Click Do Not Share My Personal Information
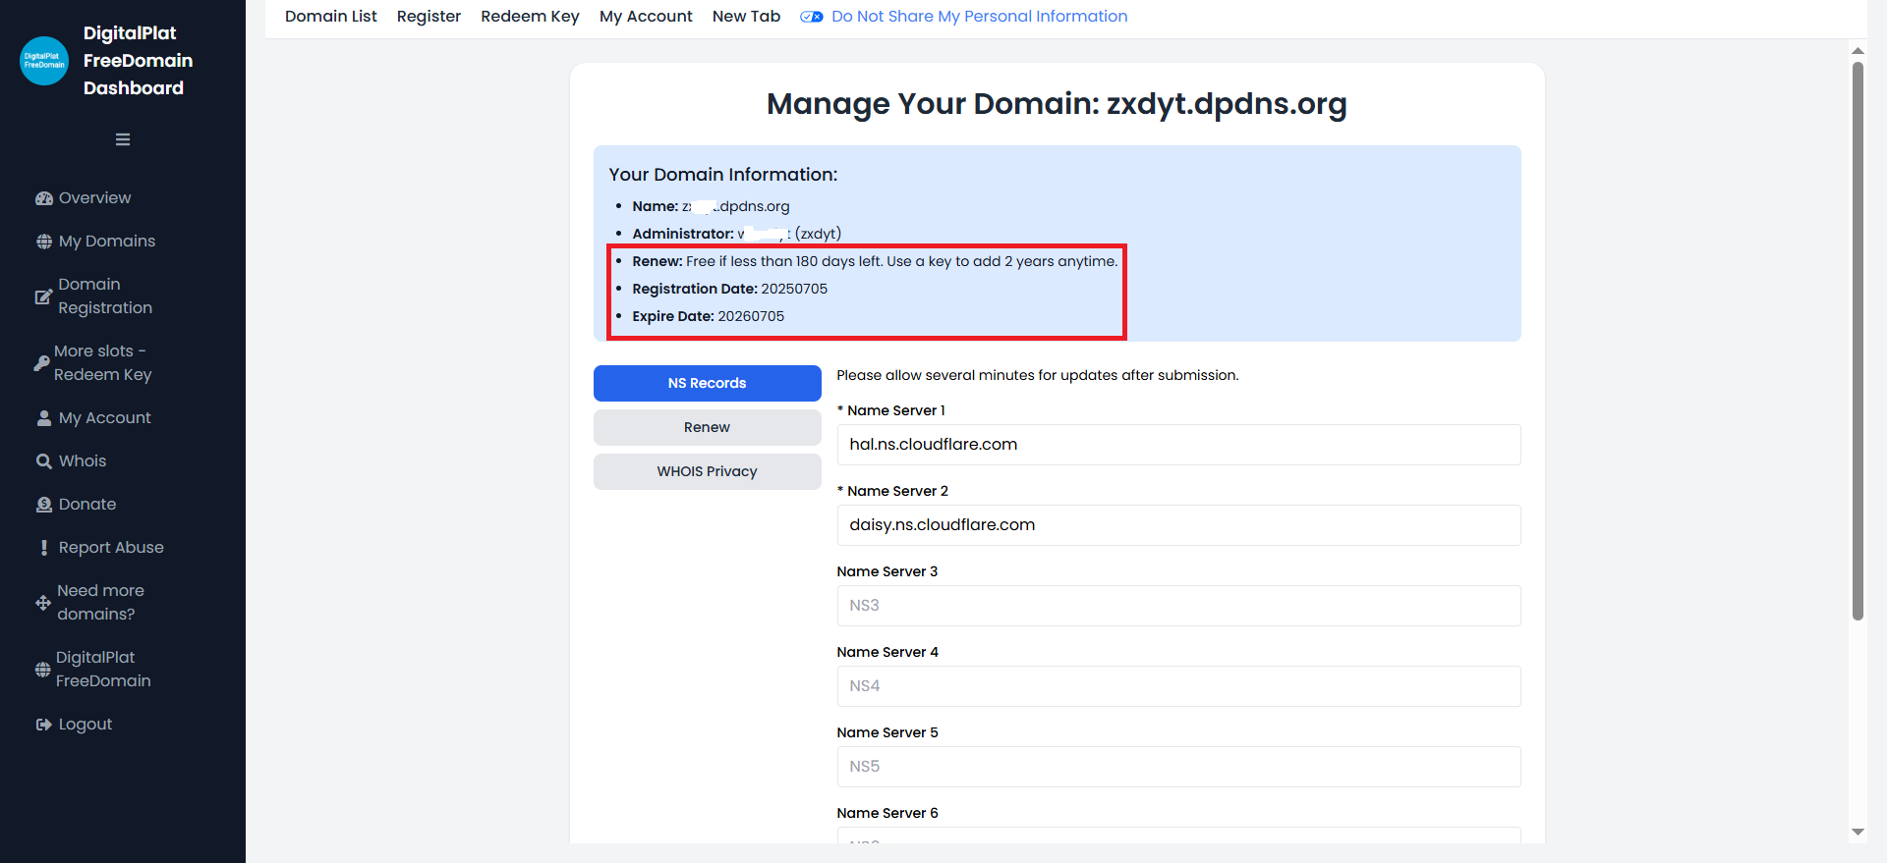This screenshot has width=1887, height=863. pos(978,17)
